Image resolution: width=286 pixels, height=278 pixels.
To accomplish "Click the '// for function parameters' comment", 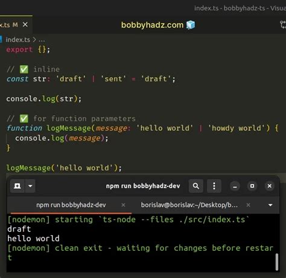I will pos(71,119).
